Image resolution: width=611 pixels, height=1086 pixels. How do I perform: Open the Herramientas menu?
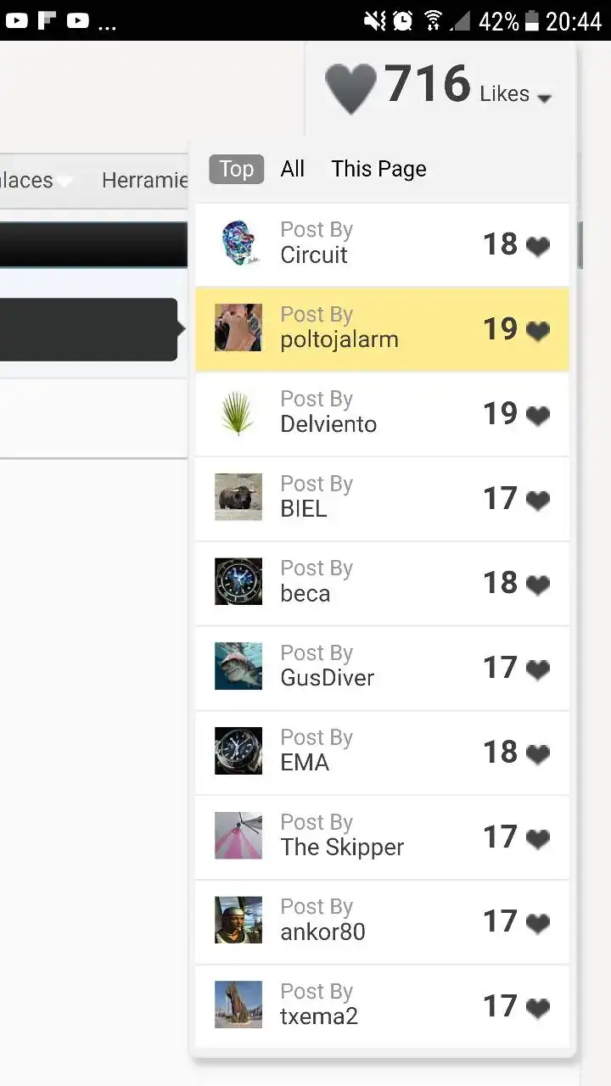[144, 180]
